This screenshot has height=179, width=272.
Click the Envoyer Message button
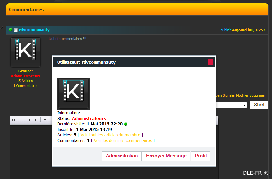point(166,156)
